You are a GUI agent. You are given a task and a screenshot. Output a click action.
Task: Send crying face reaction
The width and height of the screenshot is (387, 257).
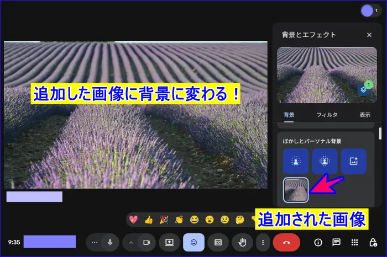pyautogui.click(x=224, y=219)
